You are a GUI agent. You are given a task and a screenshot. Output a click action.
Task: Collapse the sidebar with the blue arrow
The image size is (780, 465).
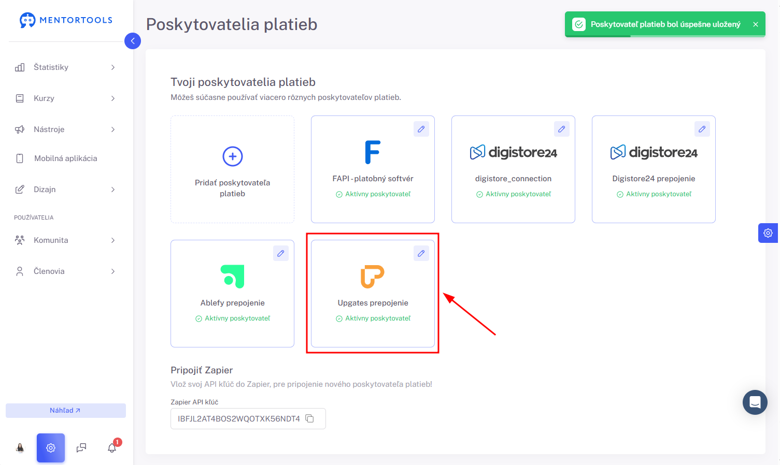click(133, 41)
